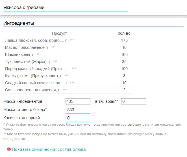
Task: Select the Масса готового блюда field
Action: (x=78, y=110)
